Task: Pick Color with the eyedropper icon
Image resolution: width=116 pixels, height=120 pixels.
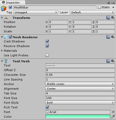Action: [113, 117]
